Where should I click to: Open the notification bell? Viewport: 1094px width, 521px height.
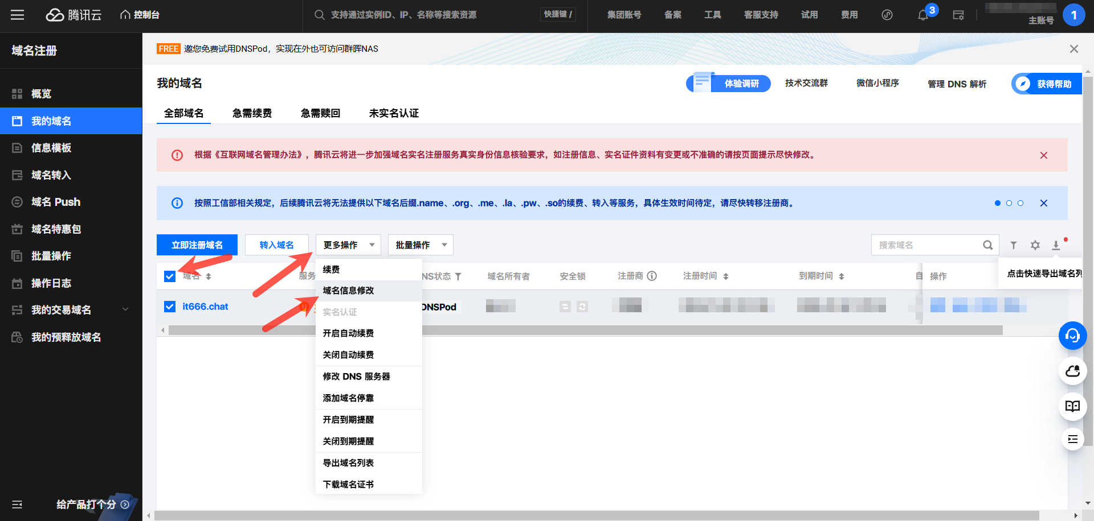pyautogui.click(x=923, y=15)
